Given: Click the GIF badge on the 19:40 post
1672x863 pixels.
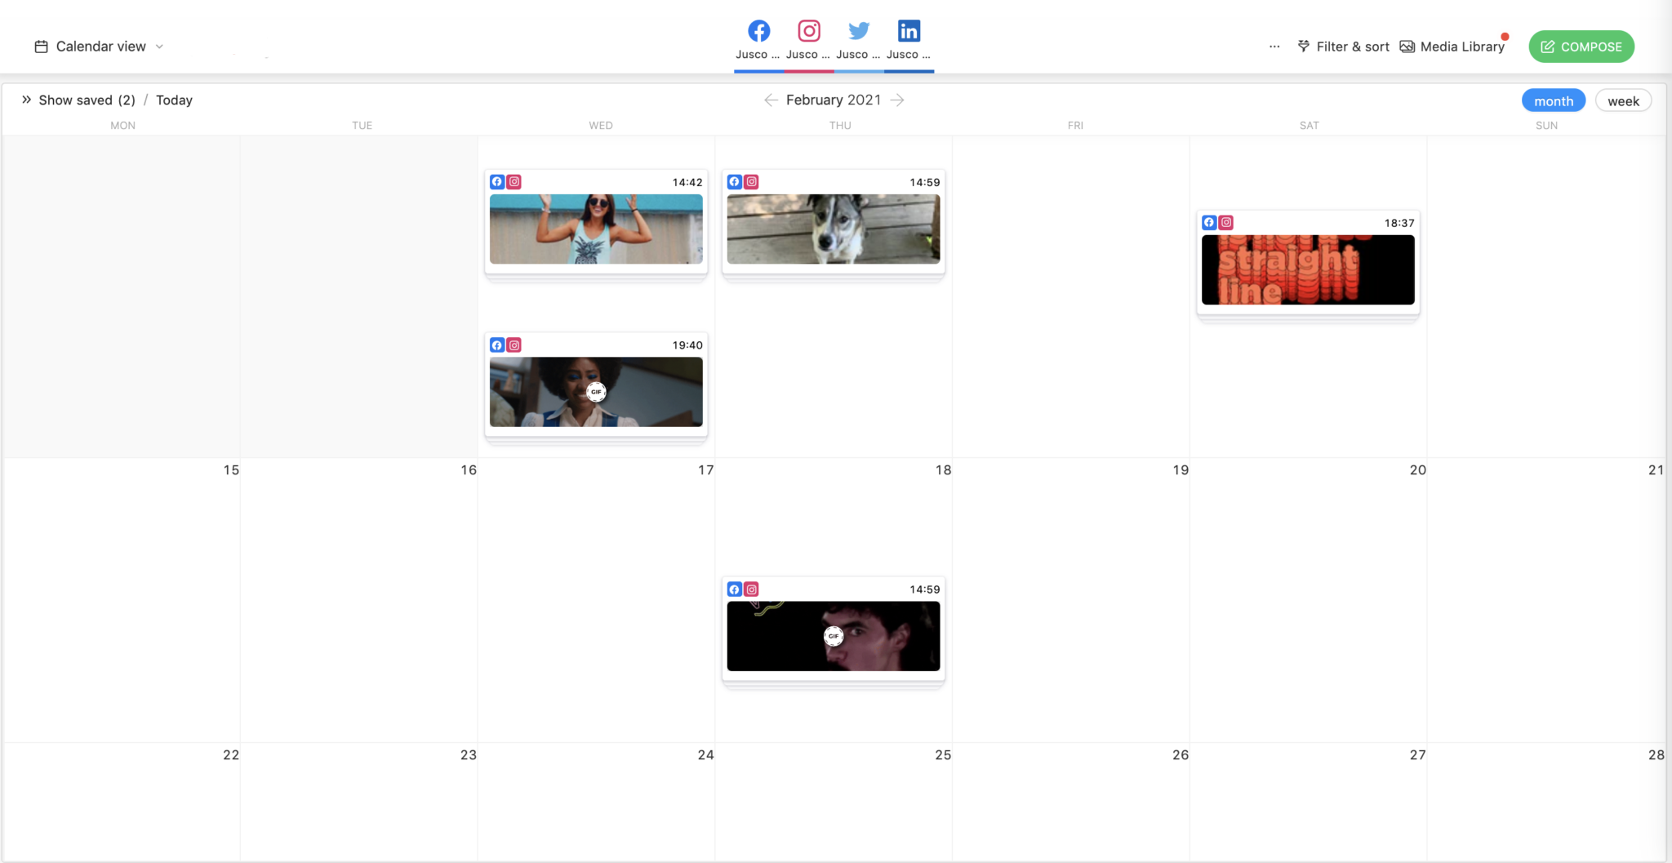Looking at the screenshot, I should click(596, 392).
